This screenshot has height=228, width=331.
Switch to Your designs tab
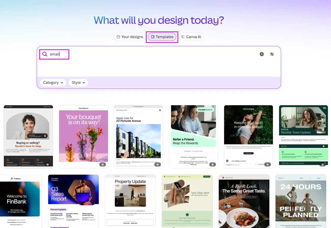click(x=130, y=37)
